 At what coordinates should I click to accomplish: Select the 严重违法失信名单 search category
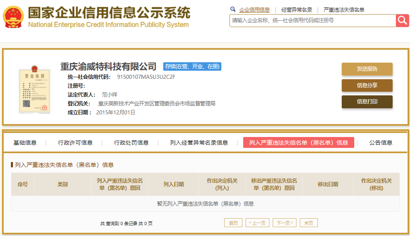coord(344,10)
